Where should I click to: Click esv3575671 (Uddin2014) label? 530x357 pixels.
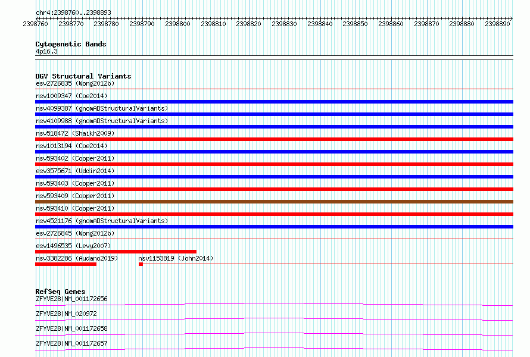point(75,171)
